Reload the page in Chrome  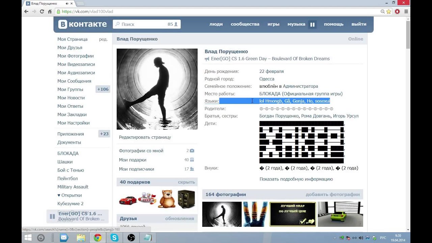(x=42, y=11)
